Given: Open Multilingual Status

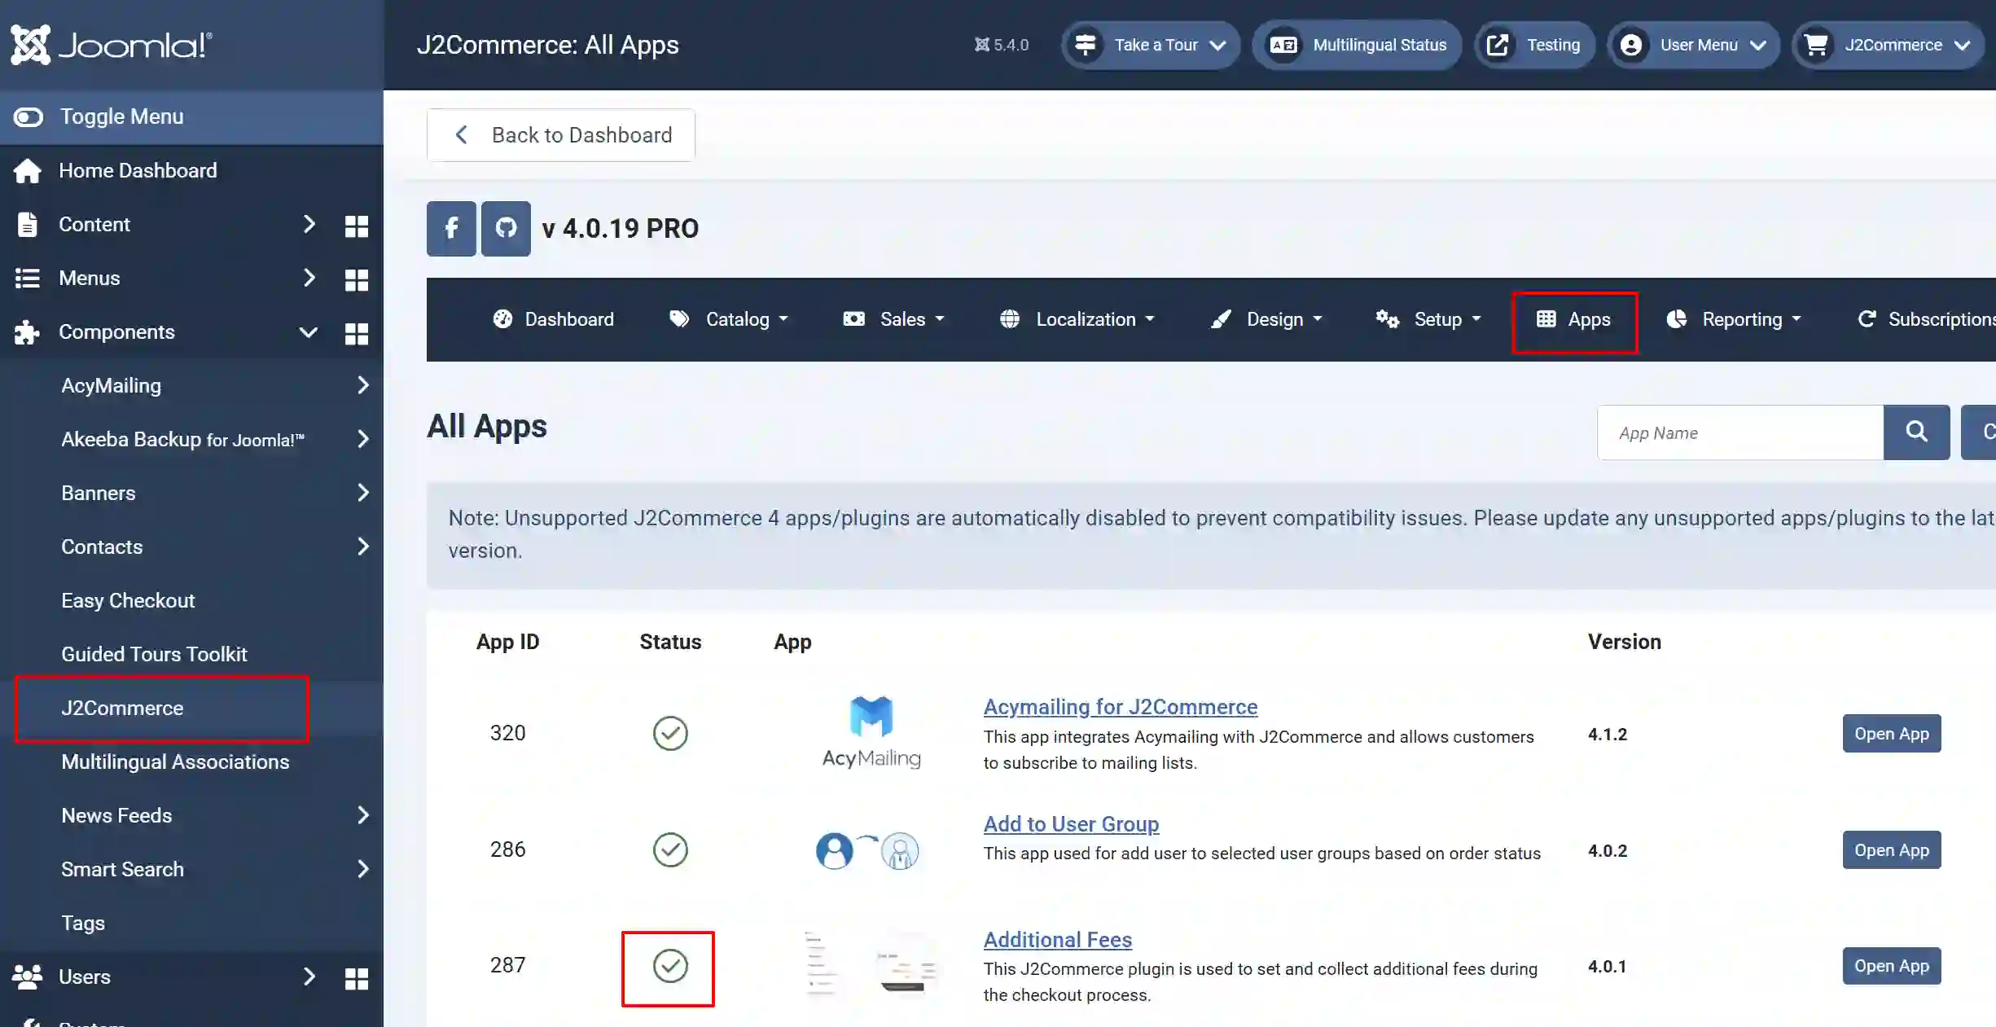Looking at the screenshot, I should click(1357, 45).
